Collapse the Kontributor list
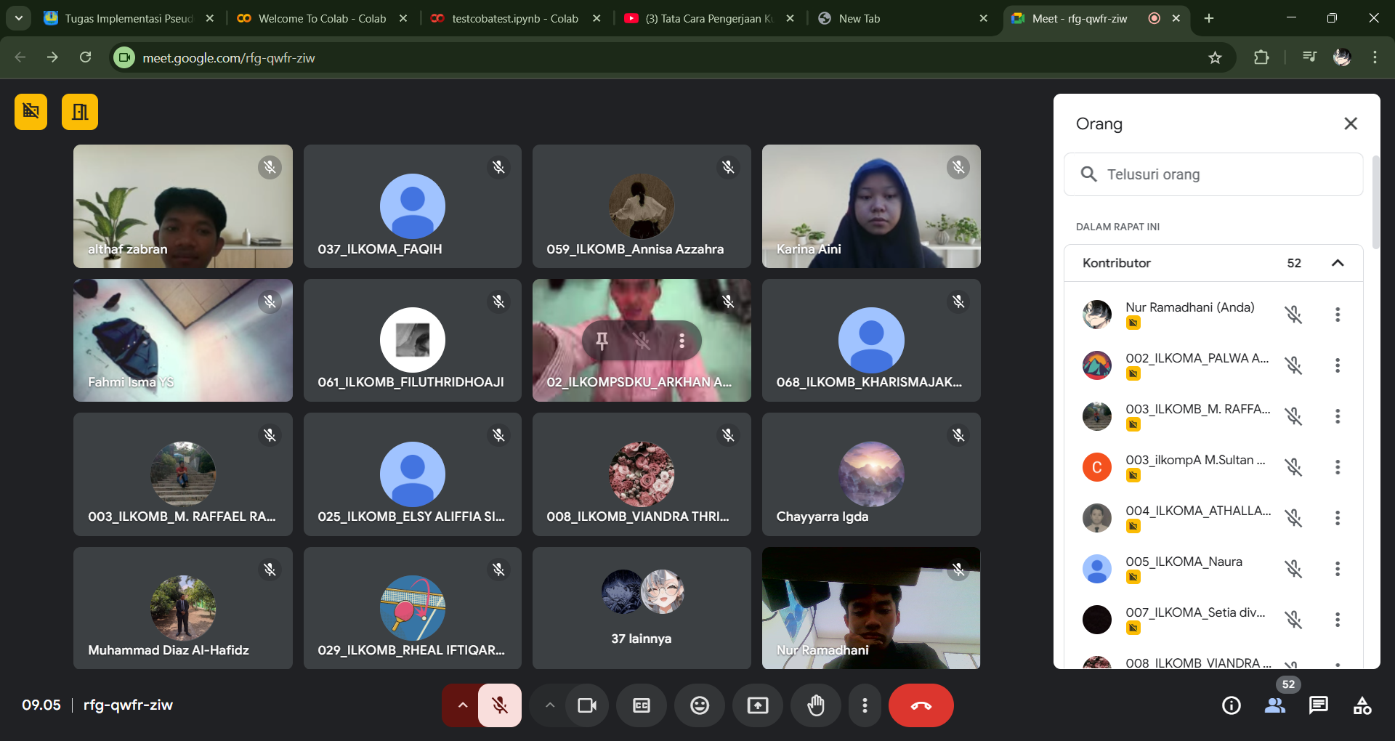 click(1338, 263)
